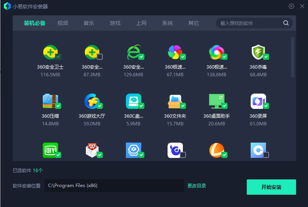Choose the 360游戏大厅 icon
Viewport: 308px width, 207px height.
point(92,101)
